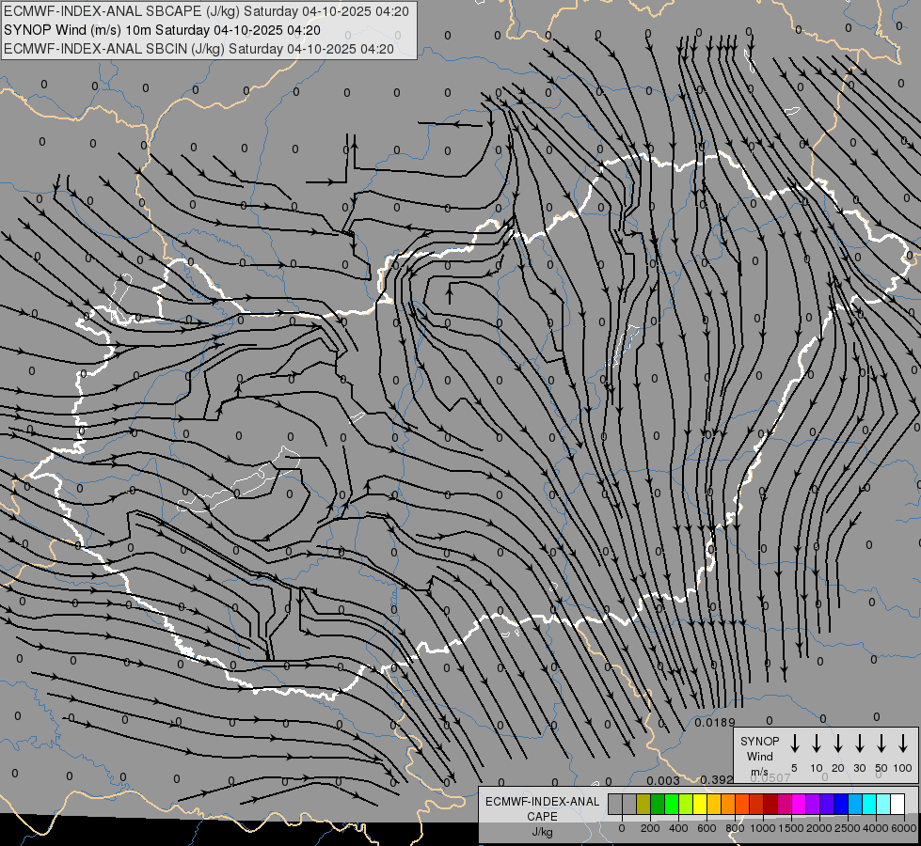Click the 0.0189 value on map
The height and width of the screenshot is (846, 921).
[715, 722]
